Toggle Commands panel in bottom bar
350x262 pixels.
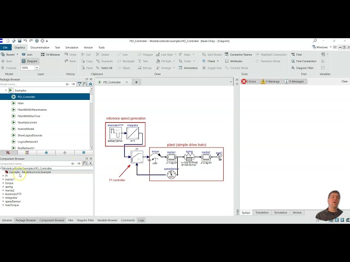(127, 220)
